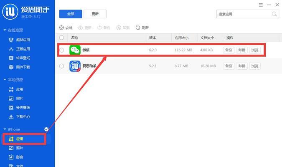Open 应用 under 本地资源
The image size is (282, 167).
(x=16, y=89)
